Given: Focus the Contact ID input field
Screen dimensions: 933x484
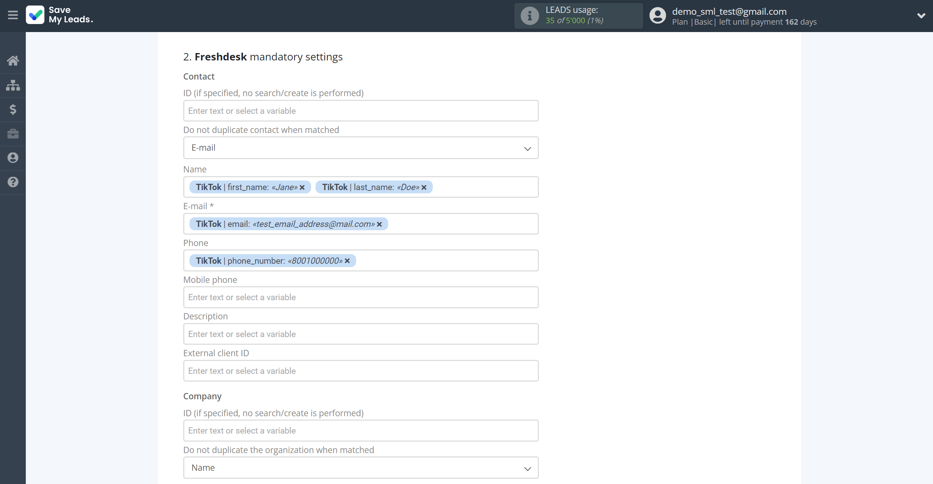Looking at the screenshot, I should pyautogui.click(x=361, y=111).
